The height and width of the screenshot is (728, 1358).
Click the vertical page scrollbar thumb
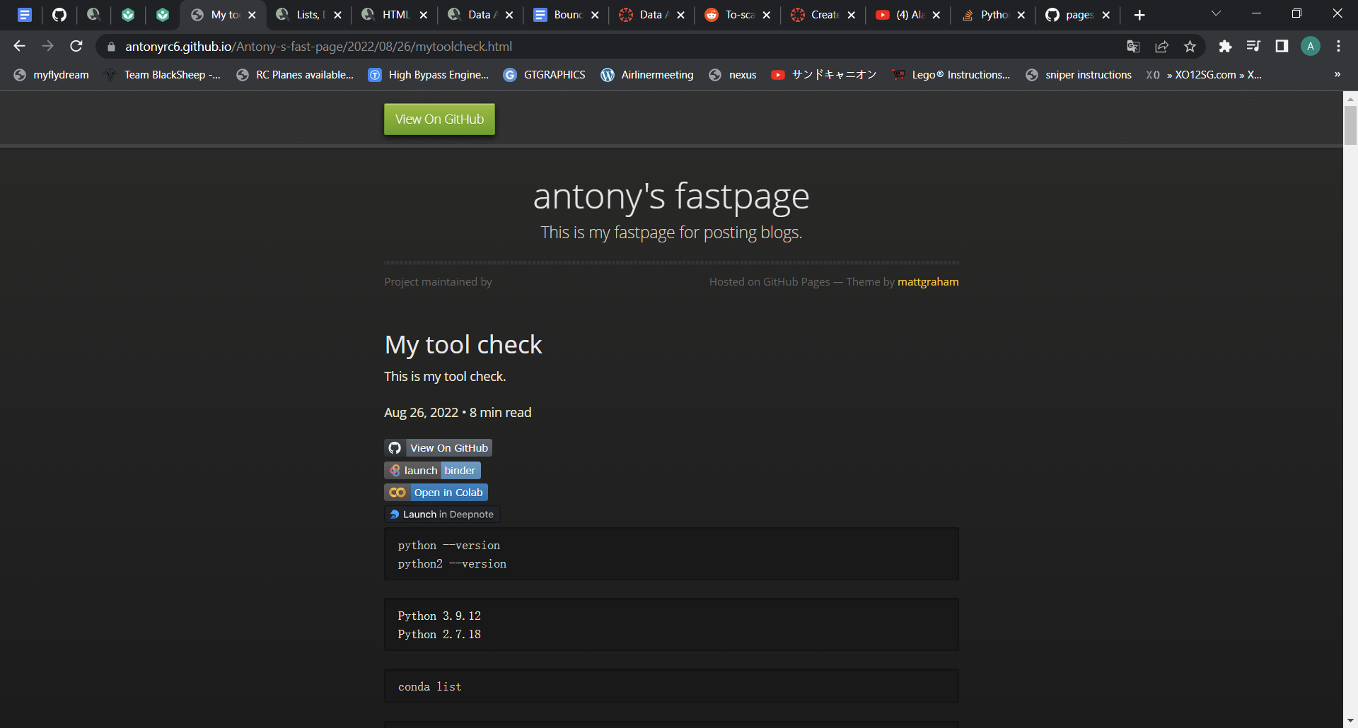1350,124
